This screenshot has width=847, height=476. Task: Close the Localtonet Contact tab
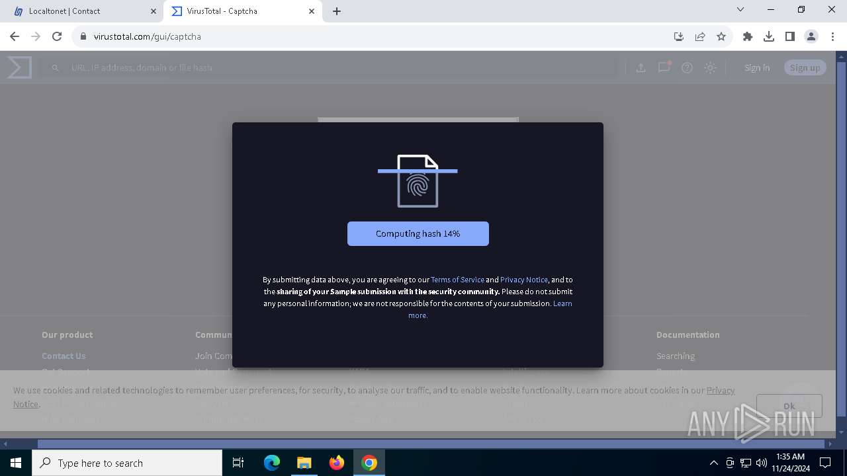tap(154, 11)
